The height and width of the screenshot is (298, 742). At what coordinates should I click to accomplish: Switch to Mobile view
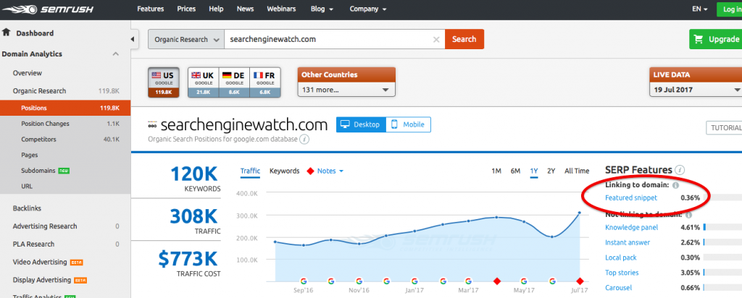point(409,124)
